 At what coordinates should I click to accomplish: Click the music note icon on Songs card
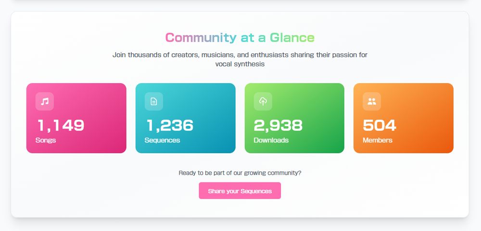click(x=45, y=101)
